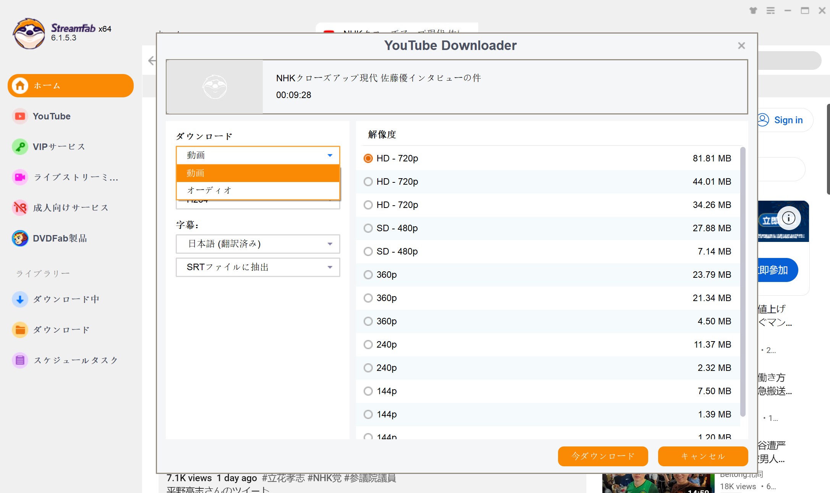Select 144p 7.50 MB option
Viewport: 830px width, 493px height.
(x=548, y=391)
